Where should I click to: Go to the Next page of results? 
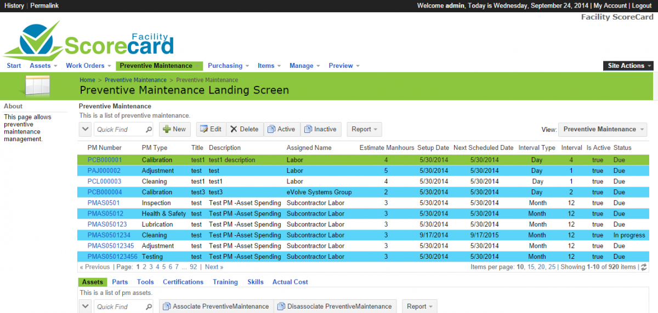click(214, 267)
